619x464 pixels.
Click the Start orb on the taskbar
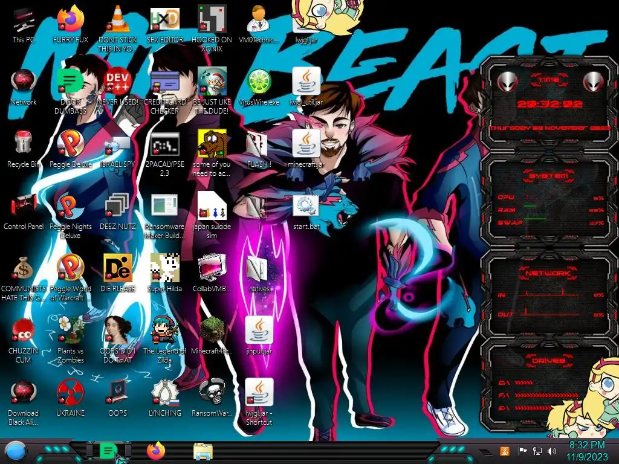tap(15, 451)
